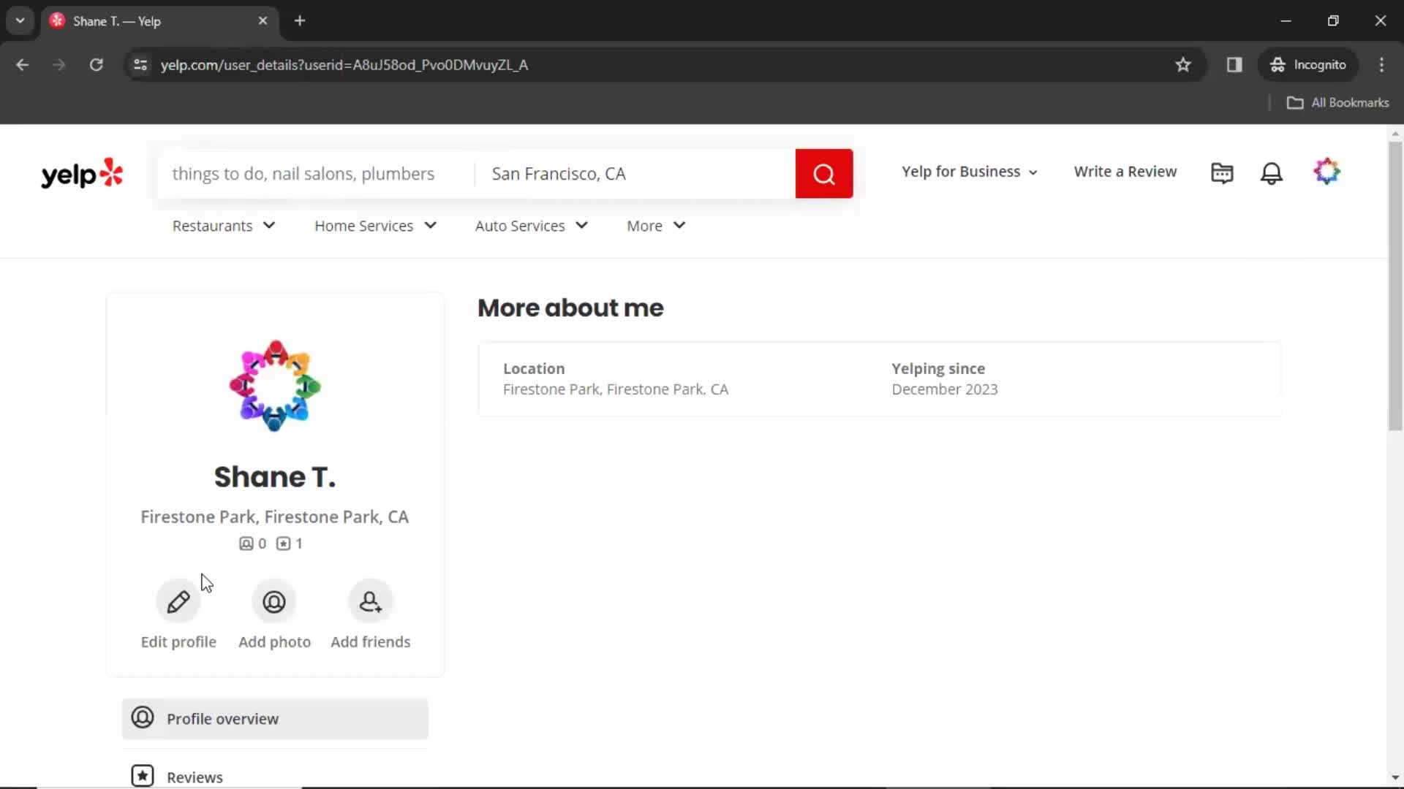
Task: Open the All Bookmarks folder
Action: point(1337,102)
